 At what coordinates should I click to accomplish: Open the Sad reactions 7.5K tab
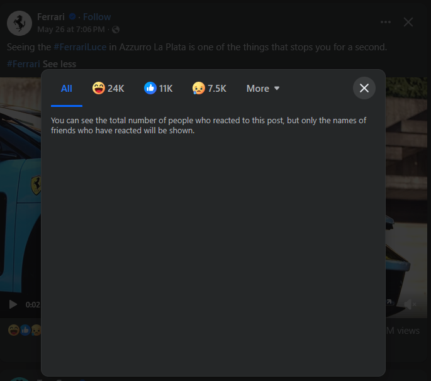click(210, 89)
